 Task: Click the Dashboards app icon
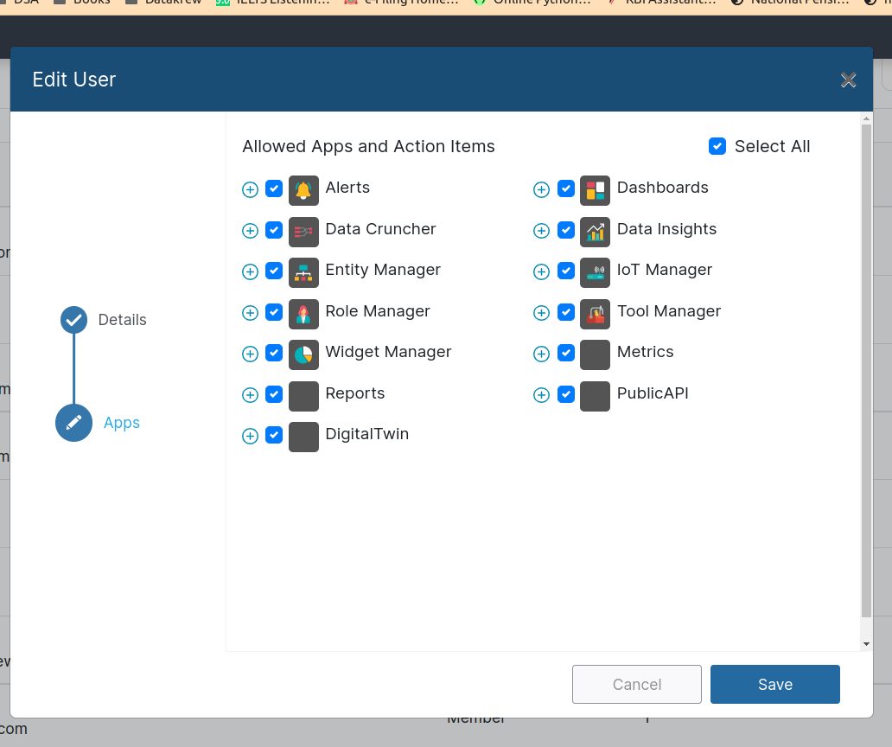pos(595,188)
